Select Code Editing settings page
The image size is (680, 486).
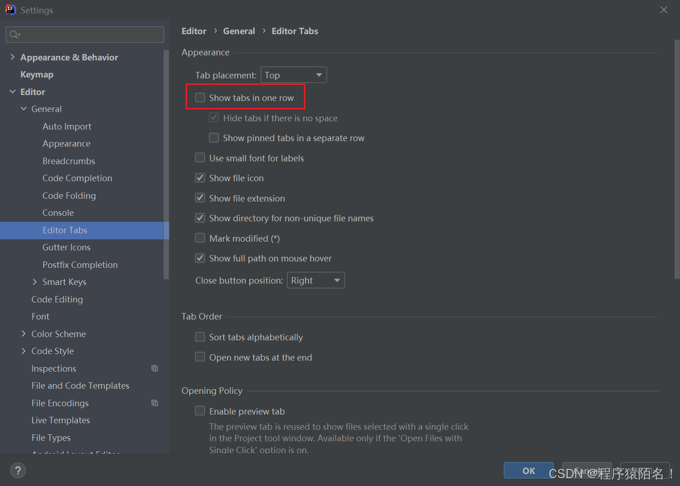tap(57, 299)
